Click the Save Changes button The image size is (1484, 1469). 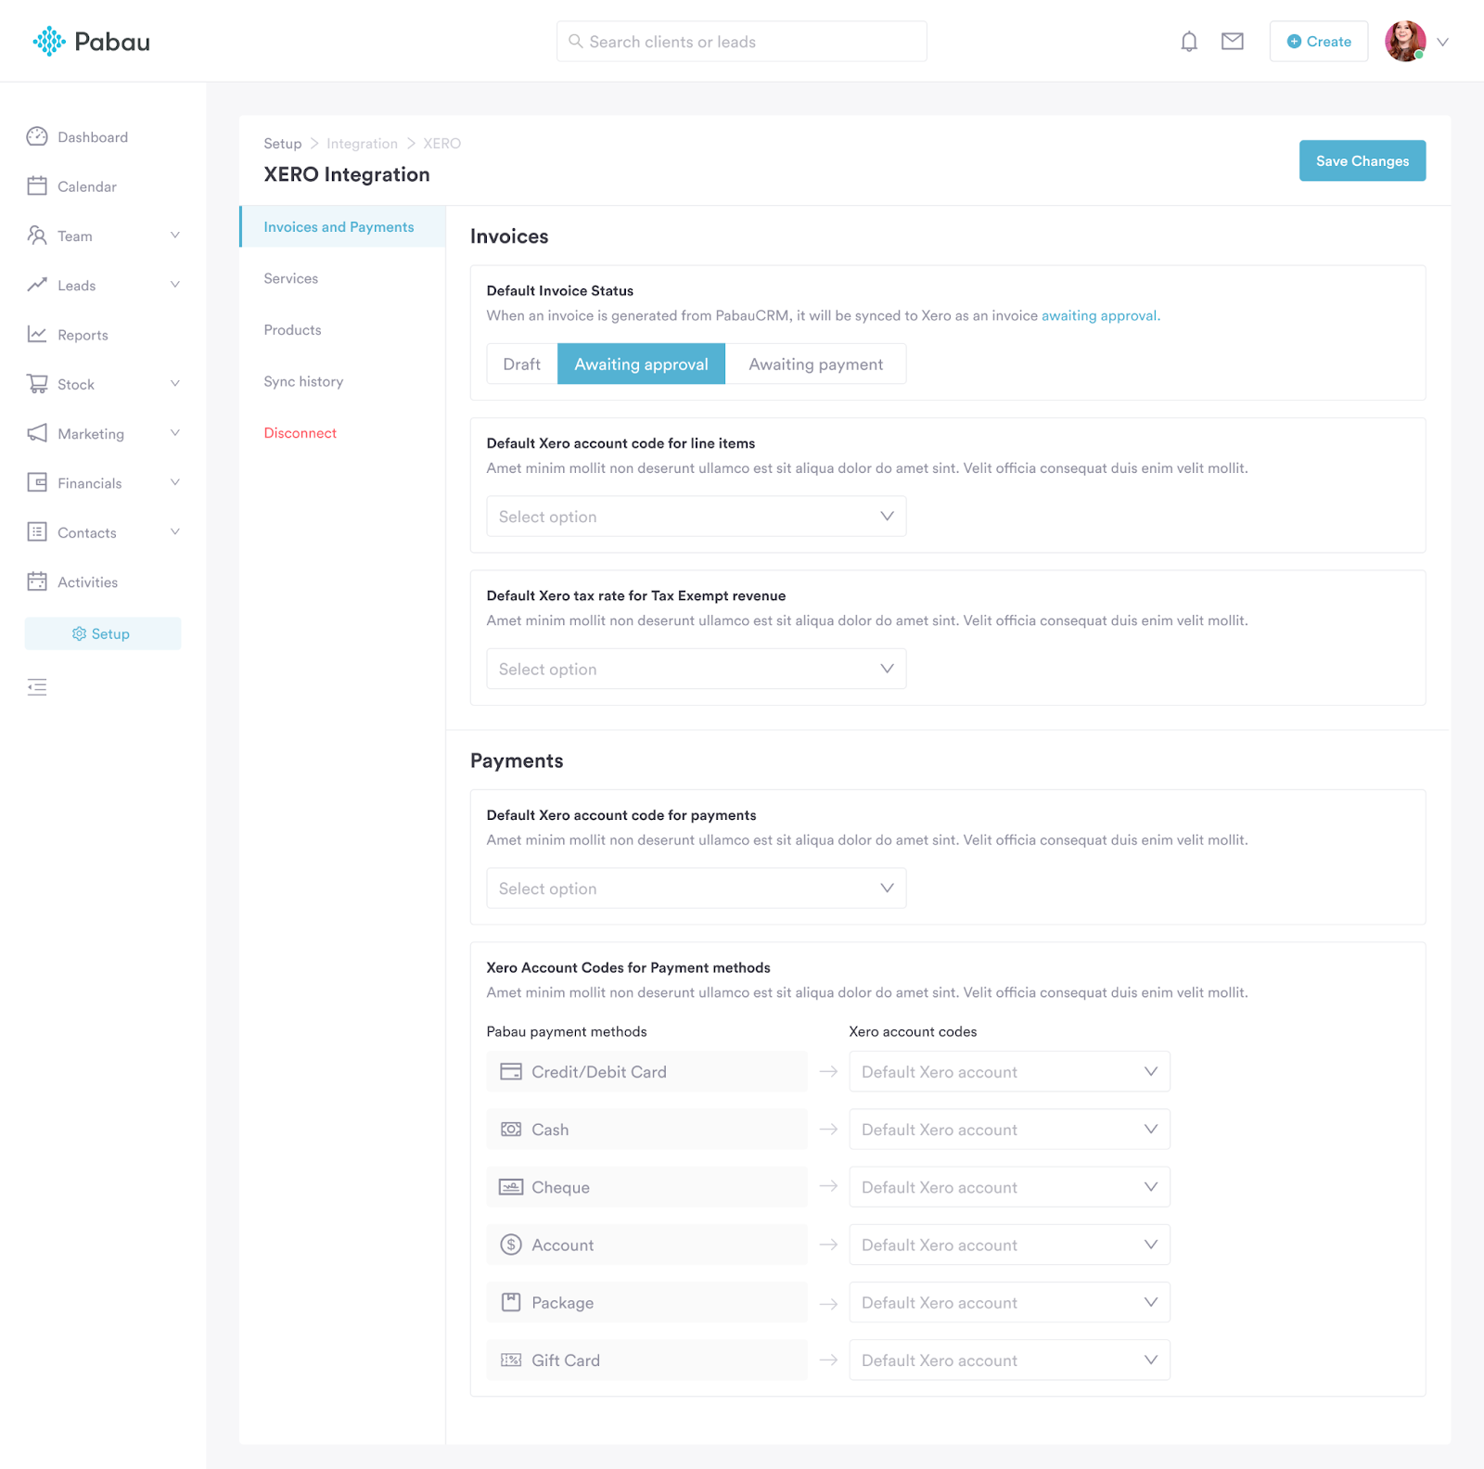point(1362,160)
